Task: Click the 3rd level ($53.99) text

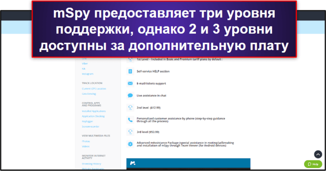Action: pyautogui.click(x=148, y=132)
